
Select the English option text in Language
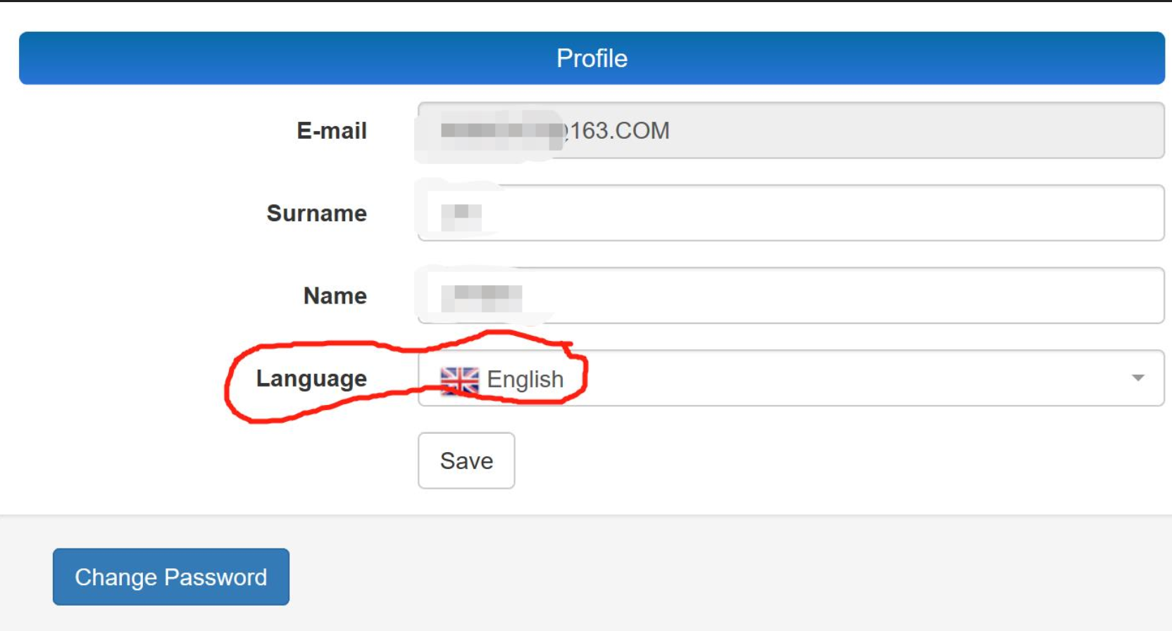point(525,380)
